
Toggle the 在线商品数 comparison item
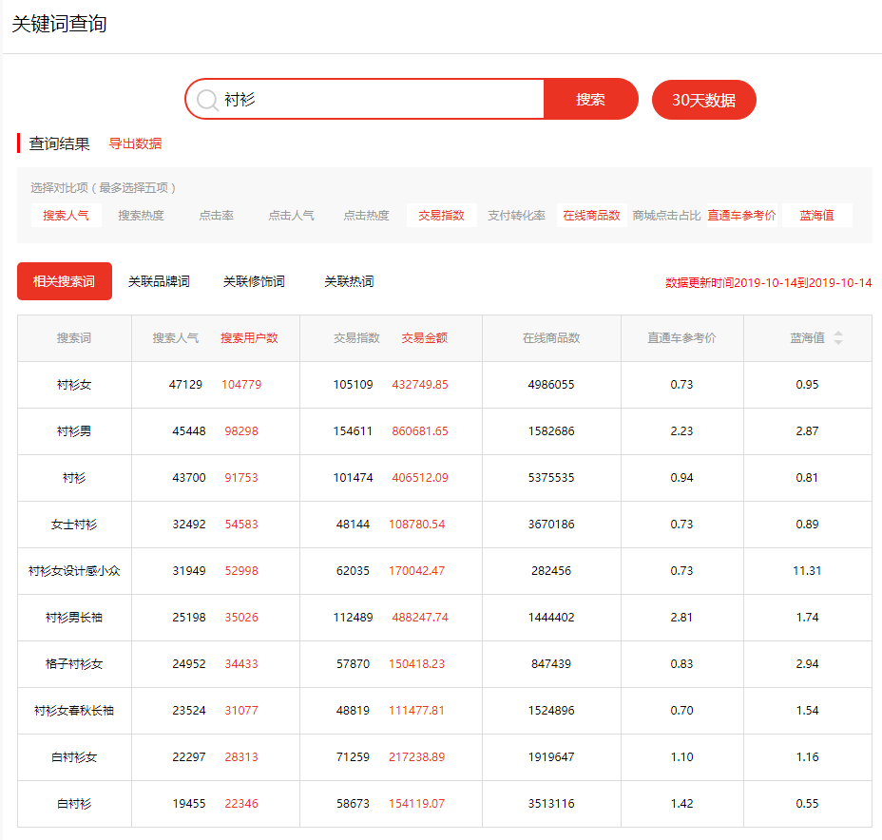coord(592,216)
